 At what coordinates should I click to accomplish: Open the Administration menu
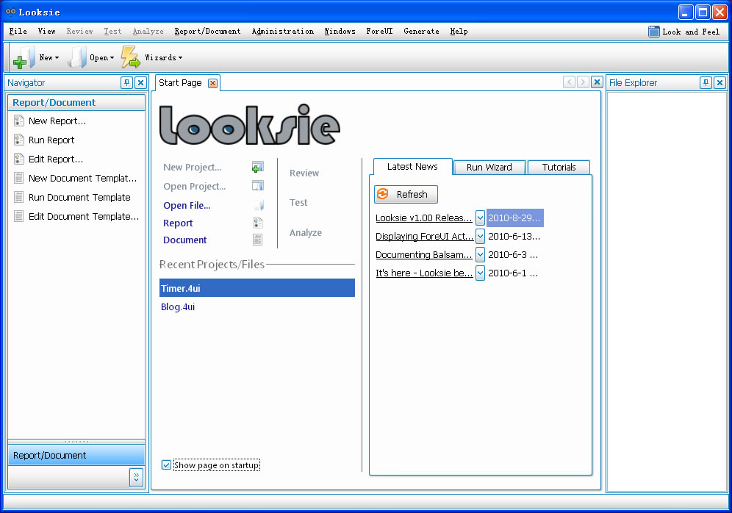click(282, 32)
